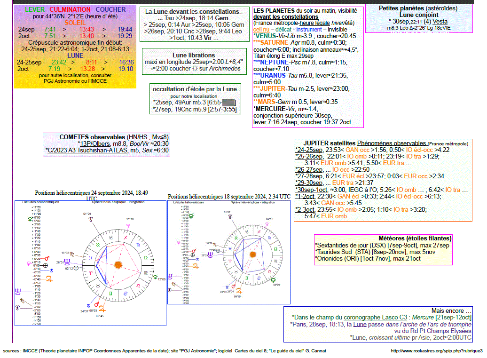The height and width of the screenshot is (358, 487).
Task: Click the green LEVER heading
Action: [x=35, y=9]
